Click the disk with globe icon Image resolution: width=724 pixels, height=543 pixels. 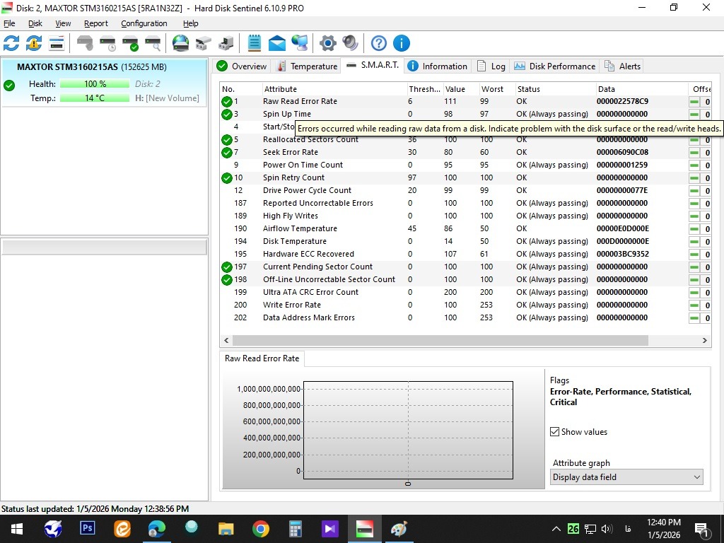[x=181, y=43]
